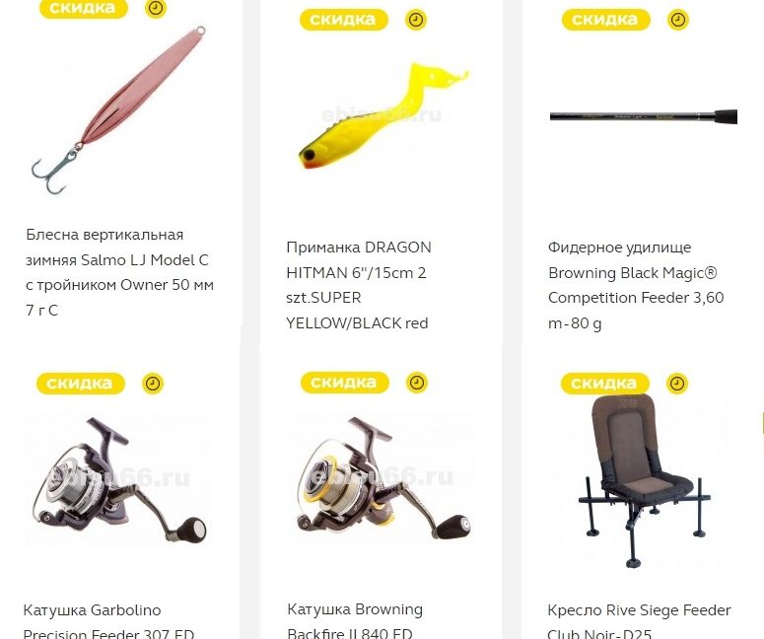Open the black Browning feeder rod image

(643, 116)
